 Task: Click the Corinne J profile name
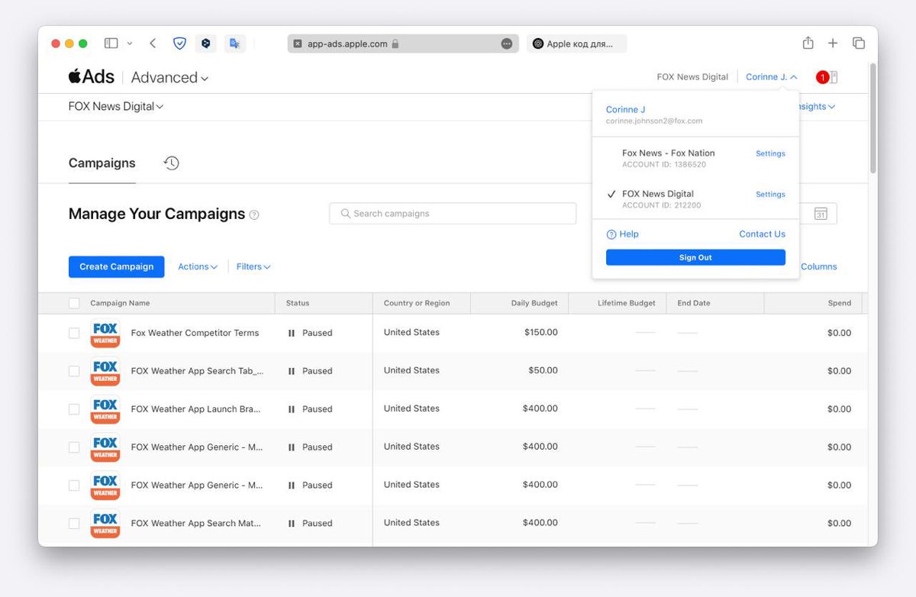click(x=626, y=110)
